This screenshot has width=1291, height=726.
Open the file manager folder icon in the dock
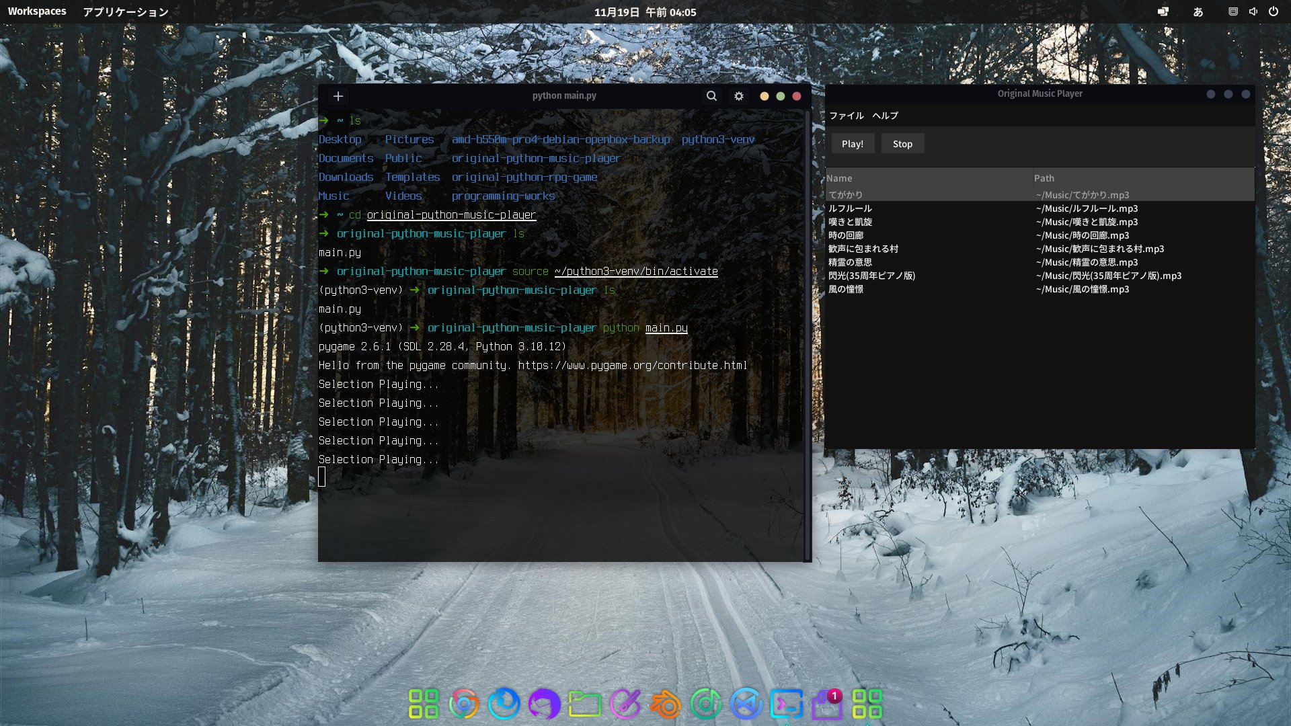point(585,704)
